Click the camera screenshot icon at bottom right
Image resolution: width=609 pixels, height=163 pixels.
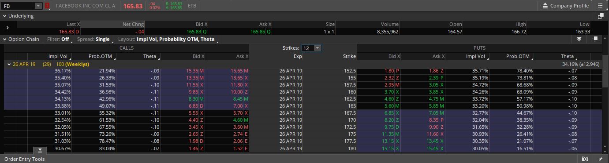585,159
